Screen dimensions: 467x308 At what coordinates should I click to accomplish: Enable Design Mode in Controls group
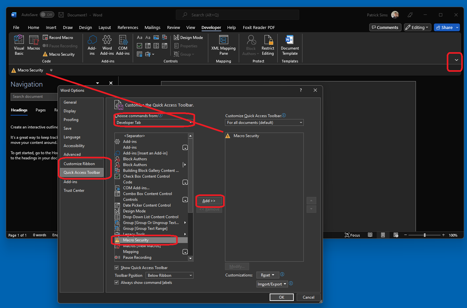click(x=188, y=37)
